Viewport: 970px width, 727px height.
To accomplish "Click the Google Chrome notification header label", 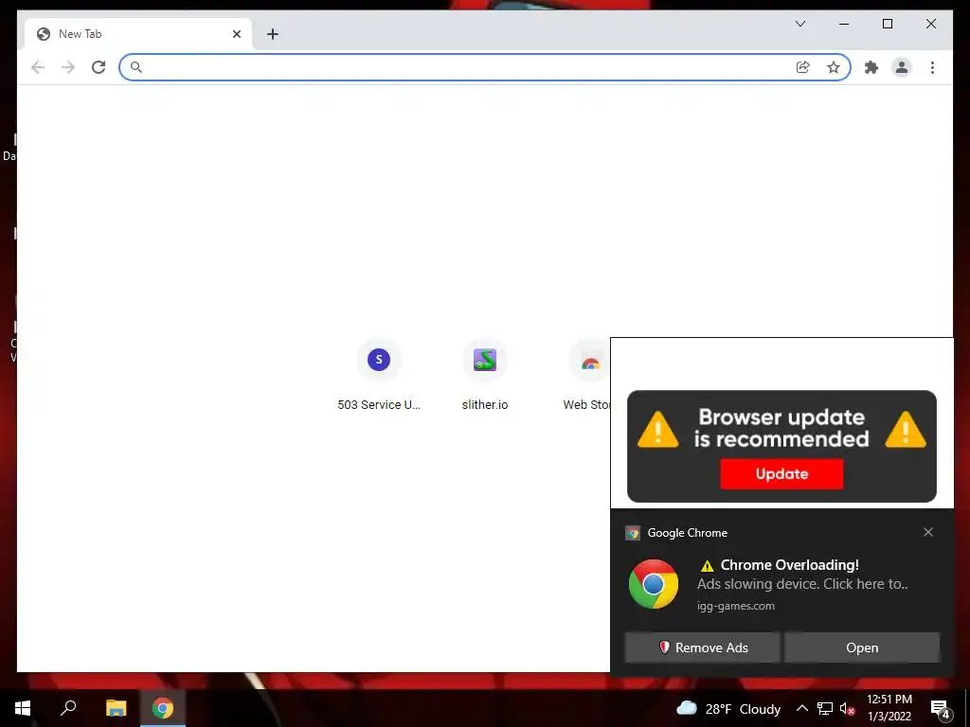I will click(688, 533).
